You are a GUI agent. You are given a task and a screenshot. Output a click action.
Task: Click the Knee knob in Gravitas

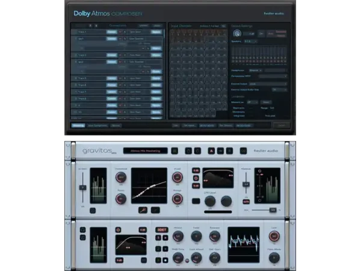click(177, 177)
